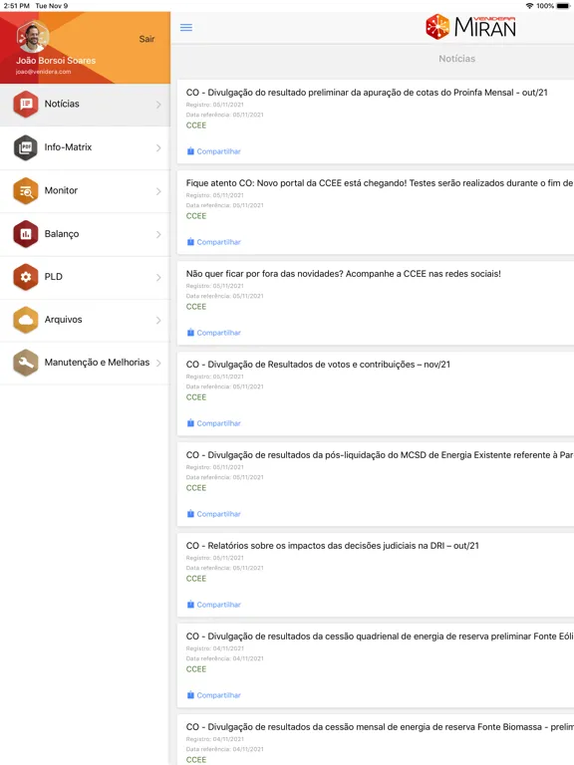
Task: Click Compartilhar under decisões judiciais DRI news
Action: (218, 605)
